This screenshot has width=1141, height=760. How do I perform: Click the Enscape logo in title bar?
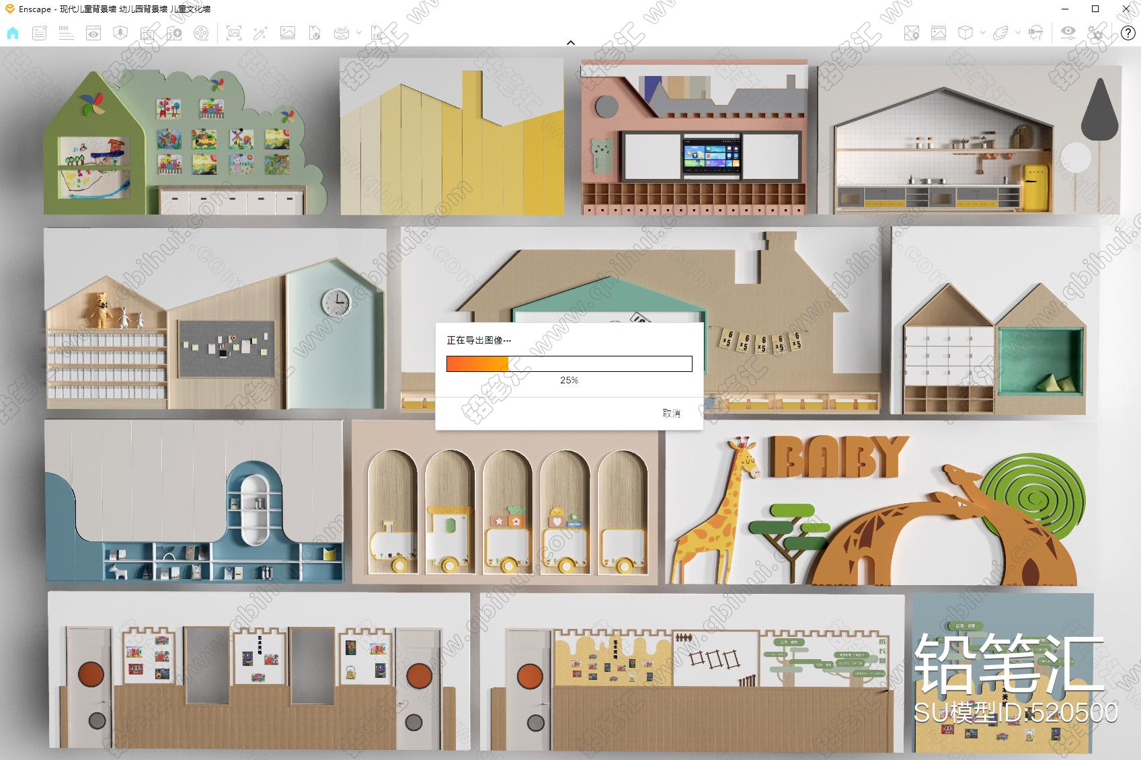[9, 9]
